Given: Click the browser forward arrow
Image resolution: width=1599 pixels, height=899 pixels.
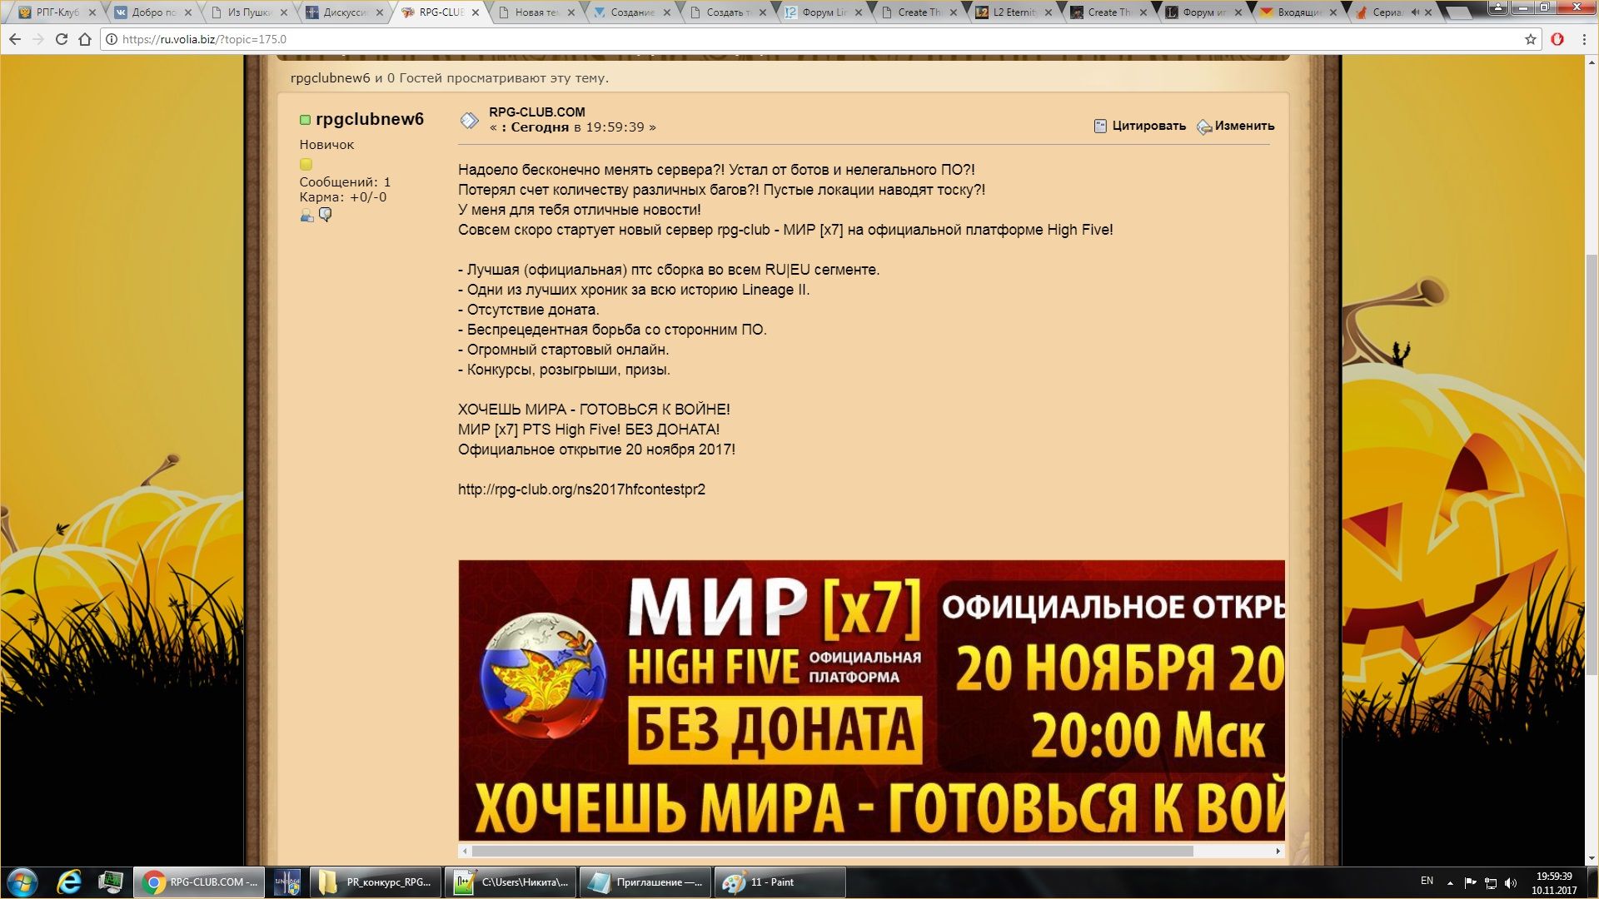Looking at the screenshot, I should coord(38,39).
